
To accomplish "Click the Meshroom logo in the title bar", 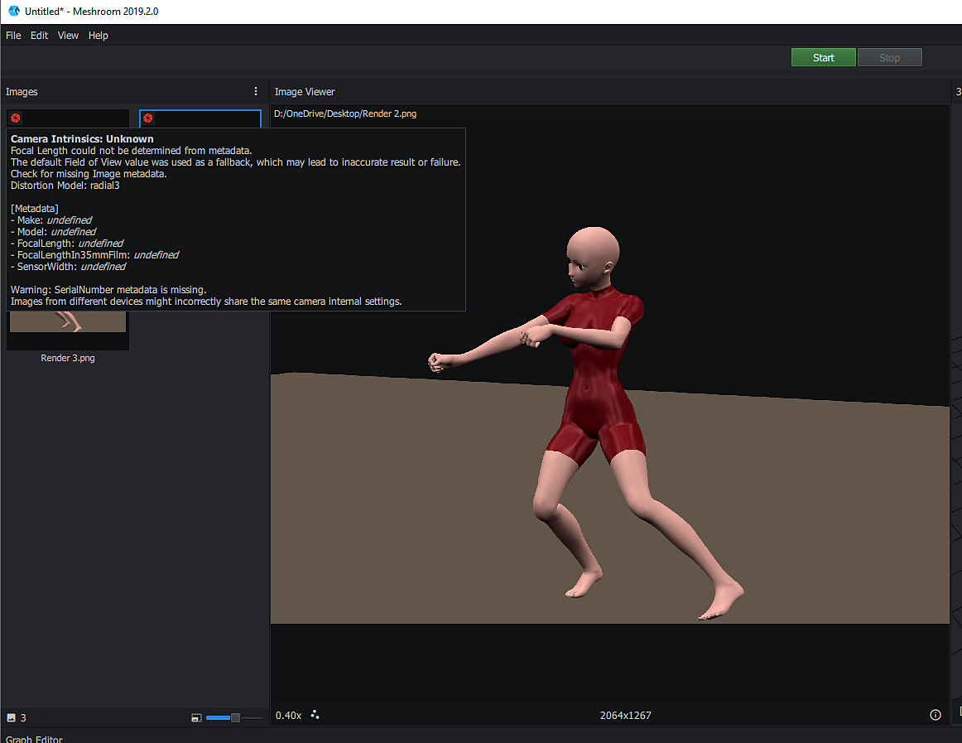I will (x=12, y=11).
